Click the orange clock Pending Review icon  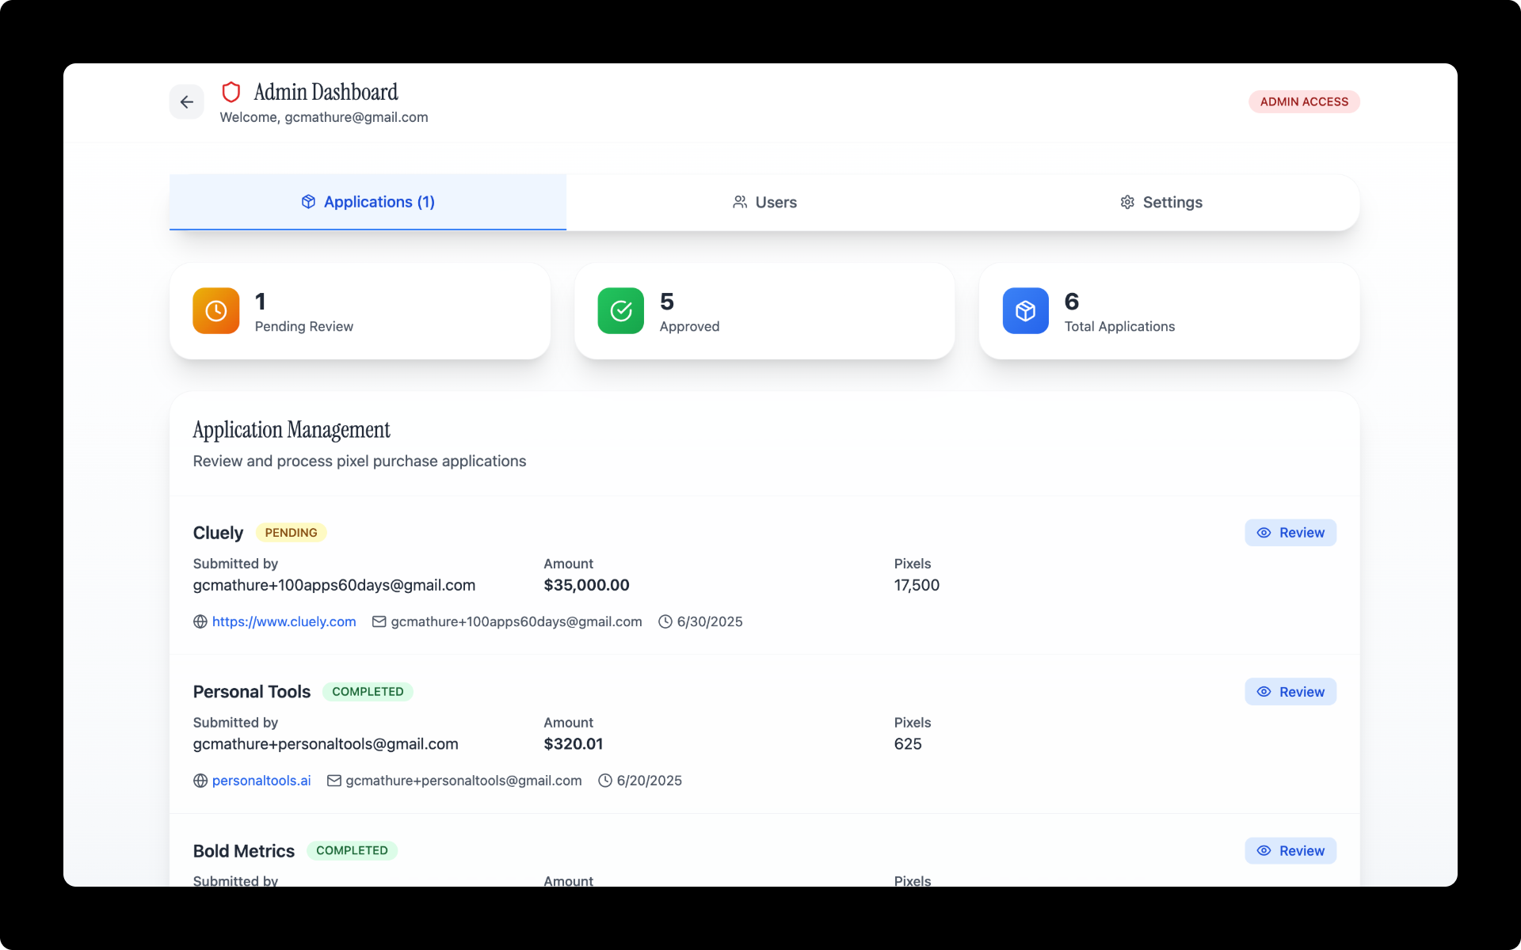216,311
